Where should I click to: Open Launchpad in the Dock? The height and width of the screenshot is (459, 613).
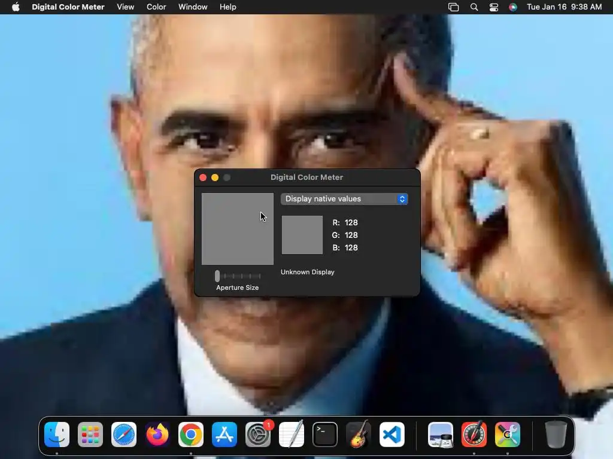point(90,434)
